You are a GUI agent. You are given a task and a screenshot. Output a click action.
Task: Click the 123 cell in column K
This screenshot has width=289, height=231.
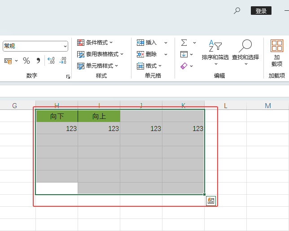(183, 128)
